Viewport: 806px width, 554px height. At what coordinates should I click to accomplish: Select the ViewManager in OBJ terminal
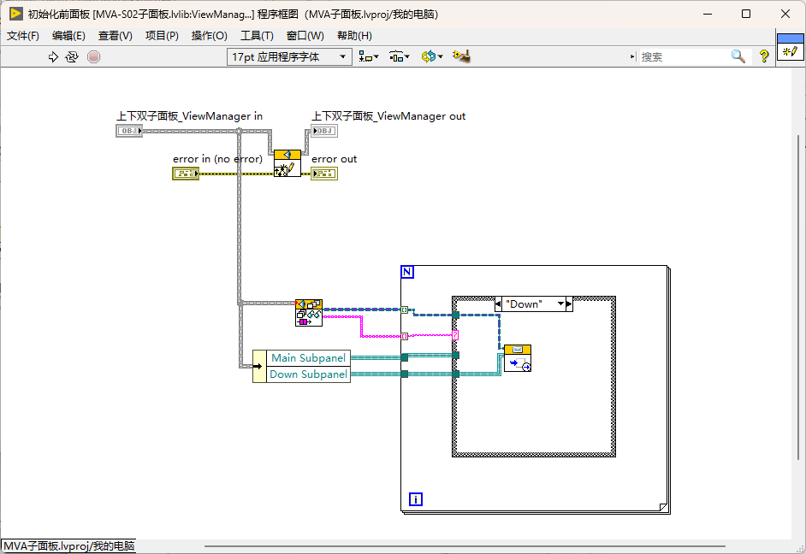(129, 131)
